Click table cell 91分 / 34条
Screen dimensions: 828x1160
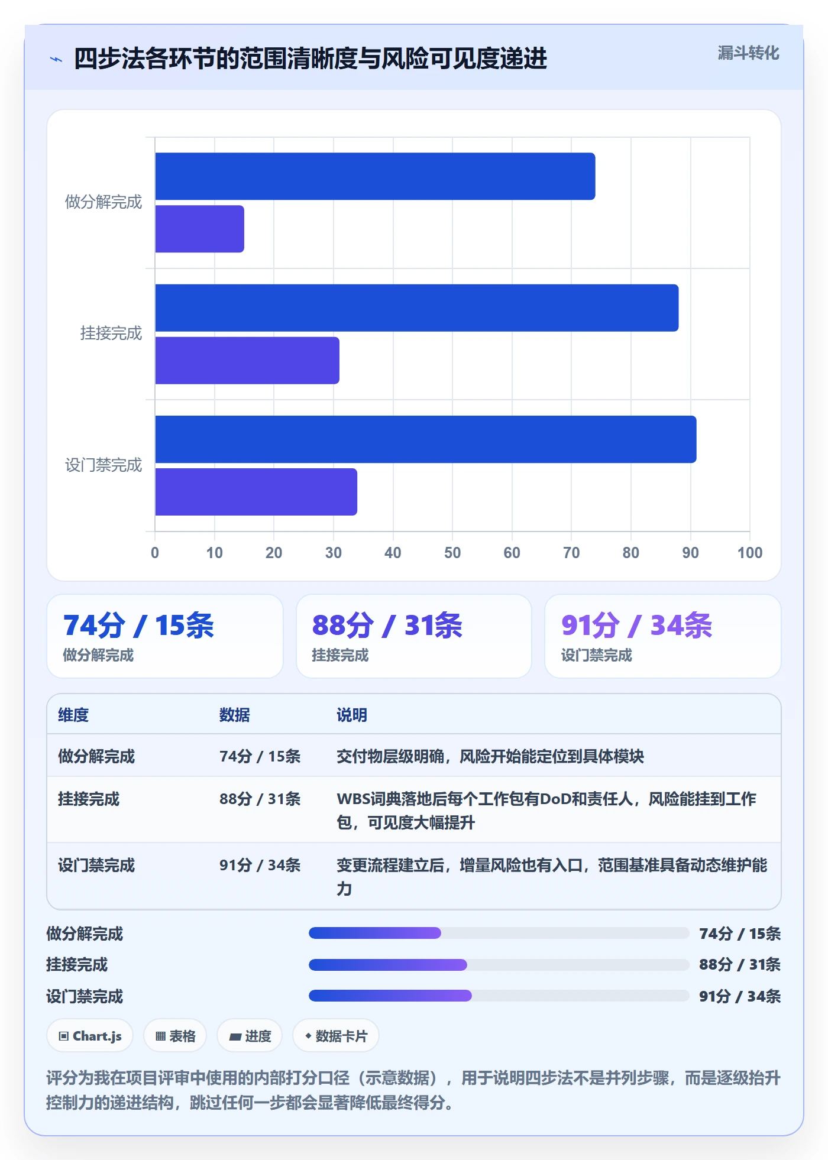[260, 865]
